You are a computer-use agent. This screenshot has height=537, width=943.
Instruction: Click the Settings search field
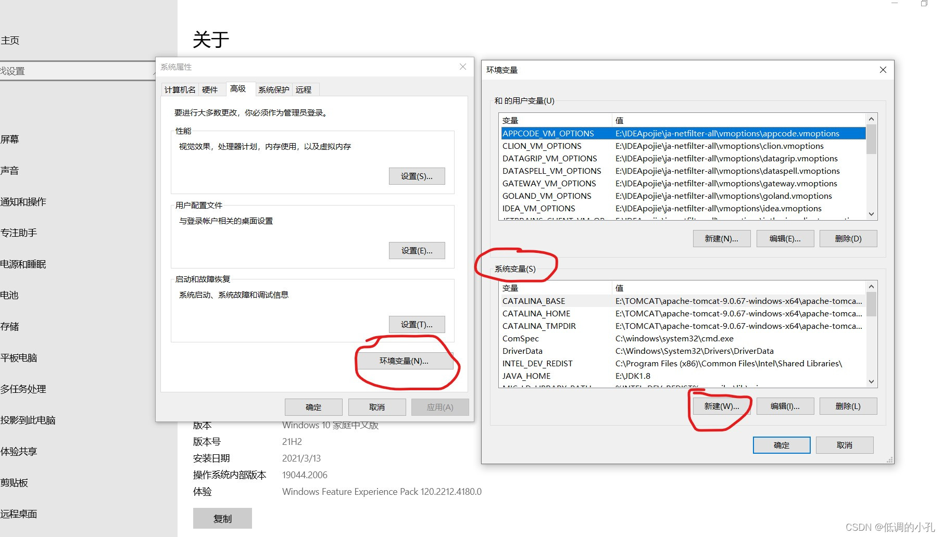[78, 71]
